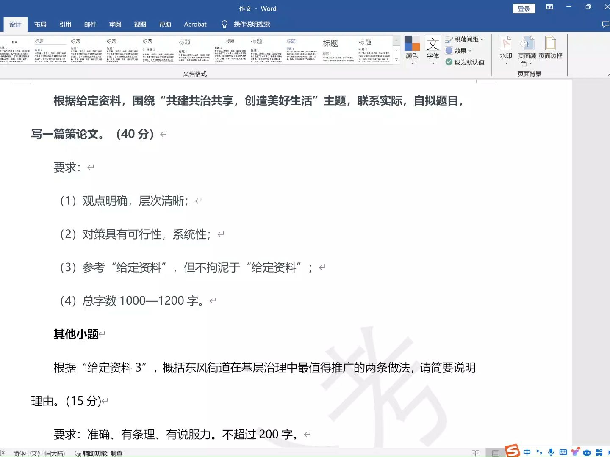Viewport: 610px width, 457px height.
Task: Toggle Sogou Chinese/English mode (中)
Action: 527,452
